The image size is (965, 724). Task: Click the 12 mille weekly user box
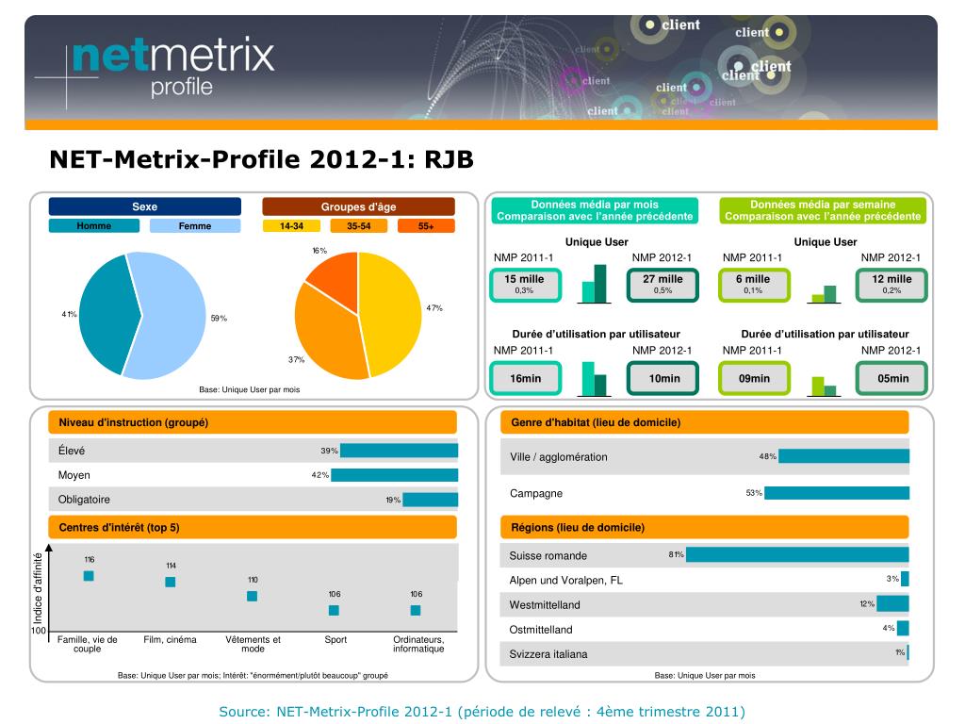click(891, 285)
